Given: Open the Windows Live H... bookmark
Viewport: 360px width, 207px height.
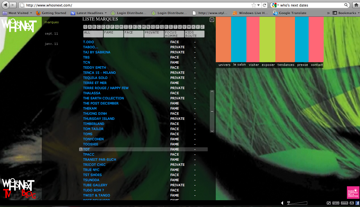Looking at the screenshot, I should point(250,13).
